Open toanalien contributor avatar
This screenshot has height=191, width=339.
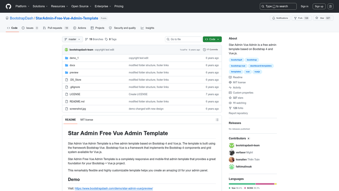[x=231, y=160]
